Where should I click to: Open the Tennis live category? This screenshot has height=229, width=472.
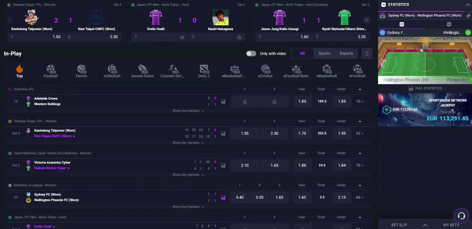point(81,71)
